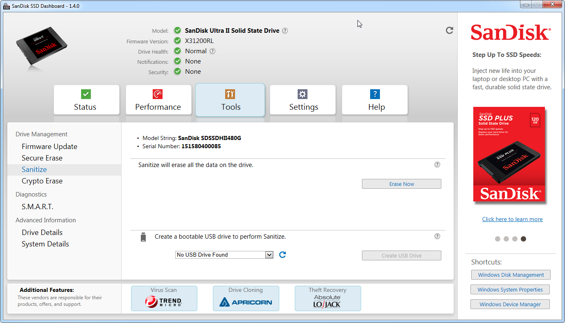The height and width of the screenshot is (323, 565).
Task: Click the SSD drive image at top left
Action: tap(41, 47)
